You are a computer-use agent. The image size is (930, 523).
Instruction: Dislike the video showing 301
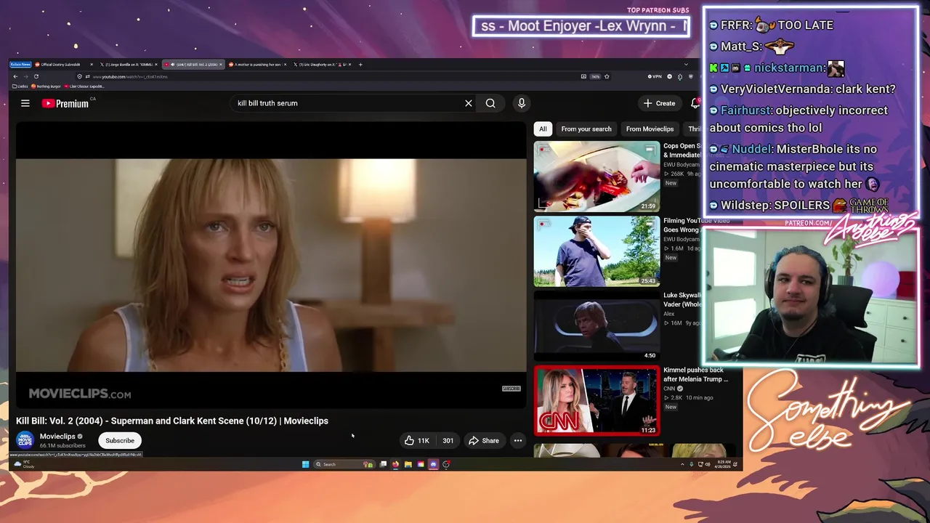point(448,440)
